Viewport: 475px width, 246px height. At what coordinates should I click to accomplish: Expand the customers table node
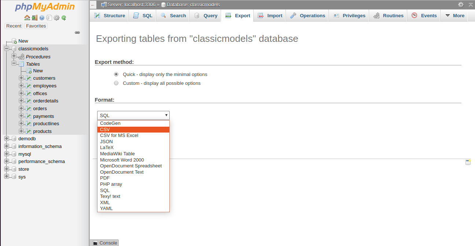tap(21, 78)
